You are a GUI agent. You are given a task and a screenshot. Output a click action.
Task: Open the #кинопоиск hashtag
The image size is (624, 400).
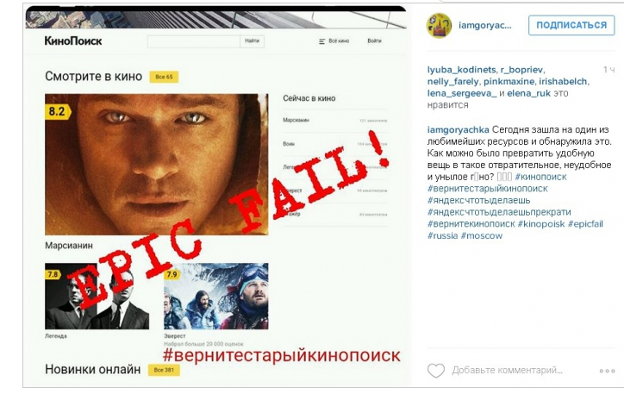coord(540,177)
